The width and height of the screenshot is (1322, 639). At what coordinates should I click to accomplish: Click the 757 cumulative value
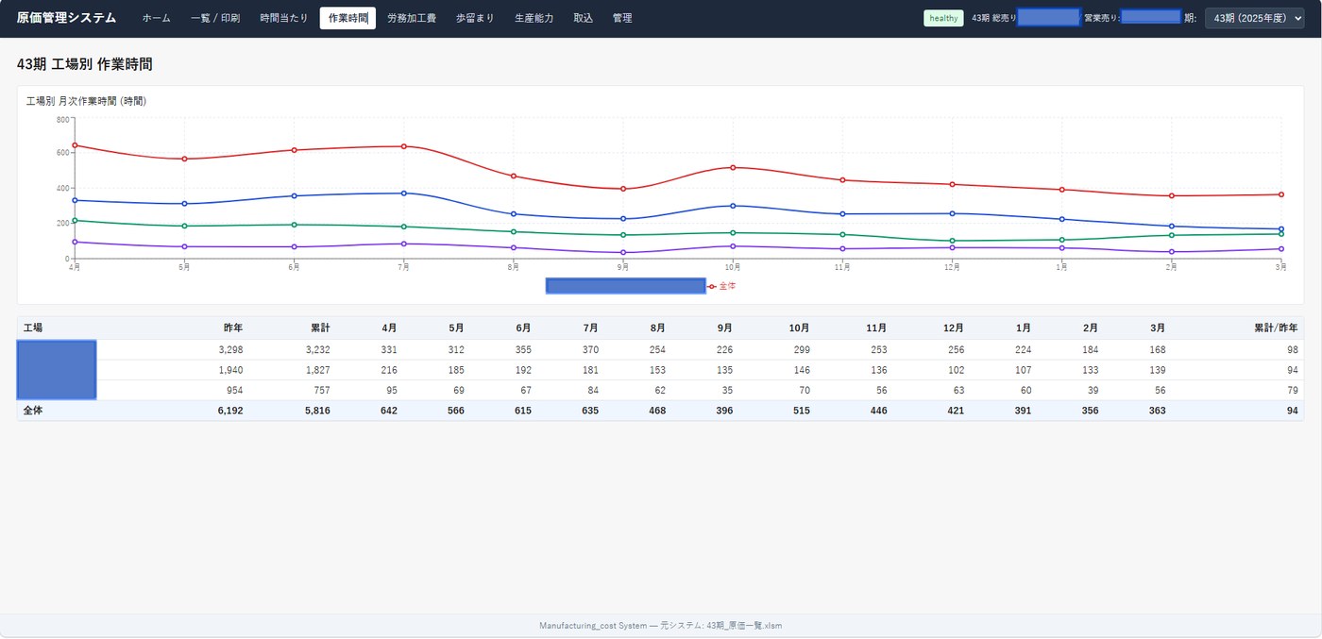(x=320, y=390)
